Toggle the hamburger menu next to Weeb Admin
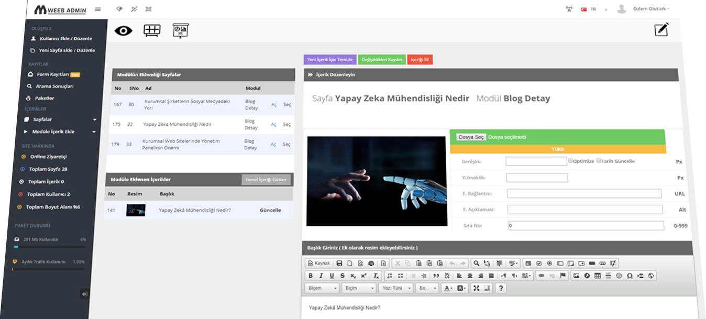The image size is (706, 319). tap(98, 9)
